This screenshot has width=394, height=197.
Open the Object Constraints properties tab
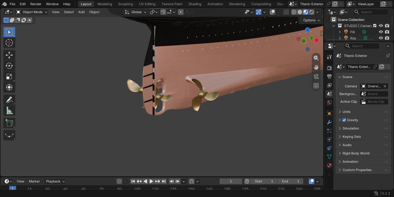(x=329, y=148)
